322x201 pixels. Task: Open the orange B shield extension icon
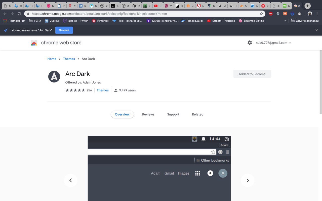(285, 14)
